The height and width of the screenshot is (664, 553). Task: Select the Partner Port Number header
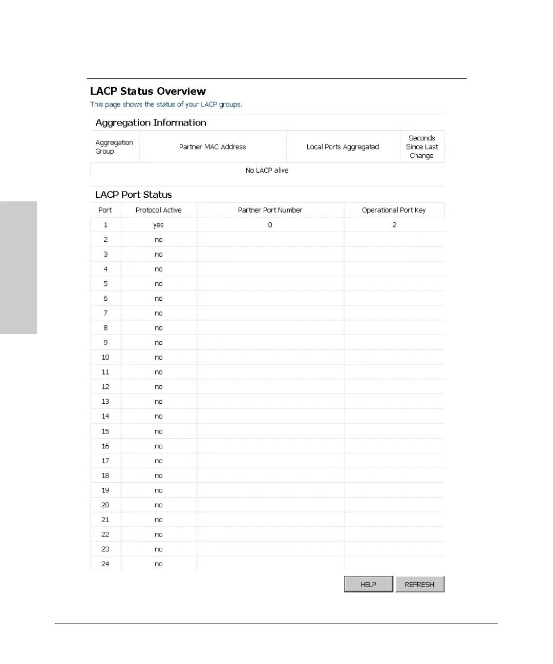point(270,210)
